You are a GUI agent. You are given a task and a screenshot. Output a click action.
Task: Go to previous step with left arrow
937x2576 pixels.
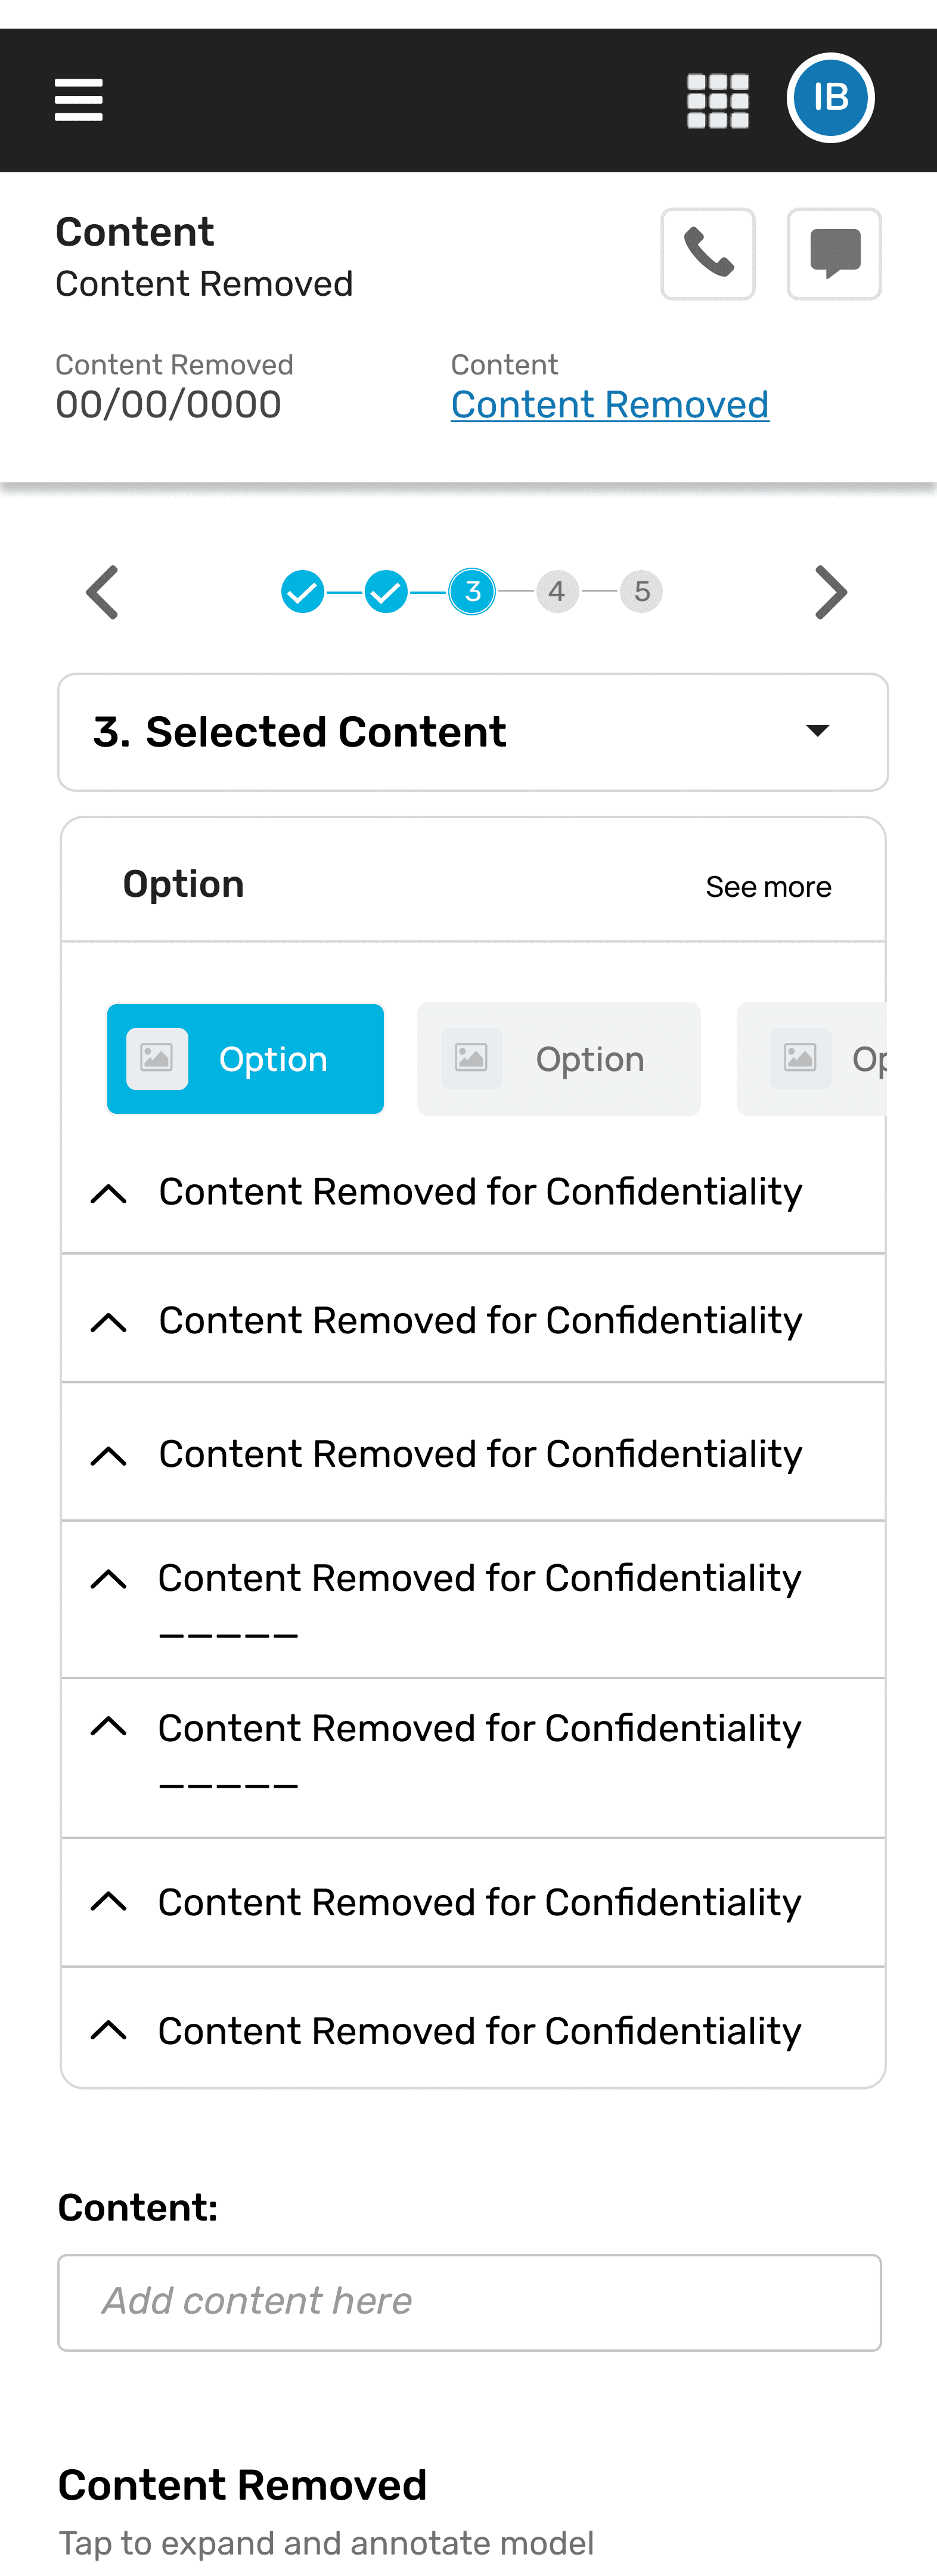coord(103,592)
